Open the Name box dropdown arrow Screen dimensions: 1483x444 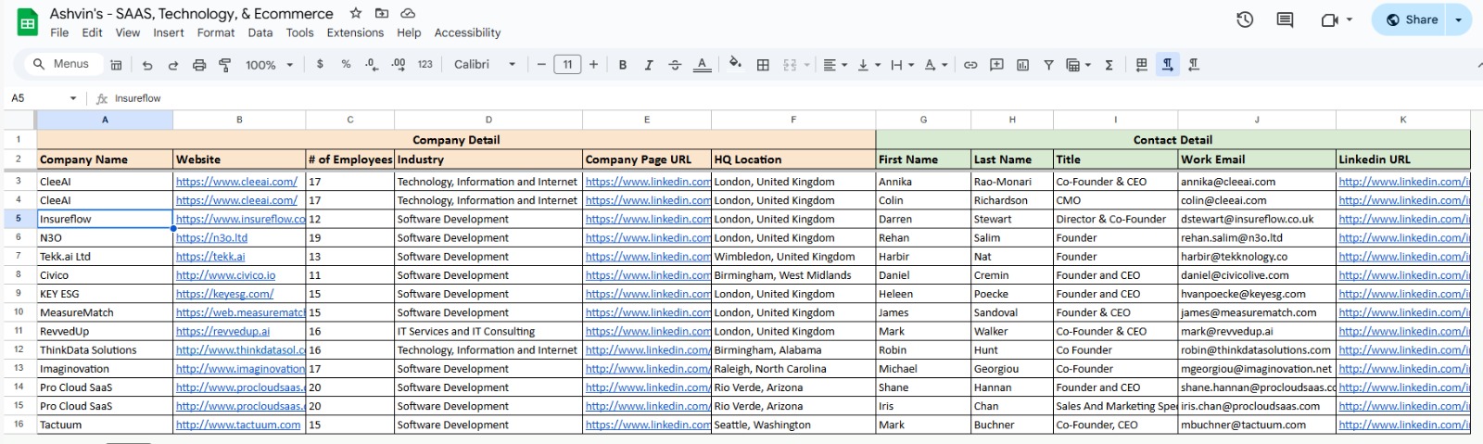tap(73, 98)
